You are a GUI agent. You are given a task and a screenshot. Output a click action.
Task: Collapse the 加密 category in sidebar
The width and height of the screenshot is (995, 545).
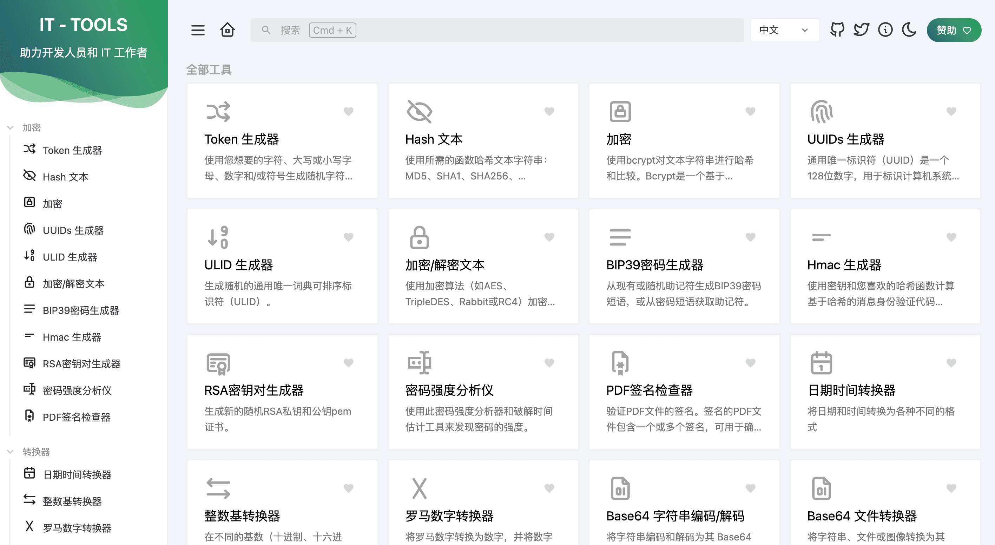pos(10,127)
